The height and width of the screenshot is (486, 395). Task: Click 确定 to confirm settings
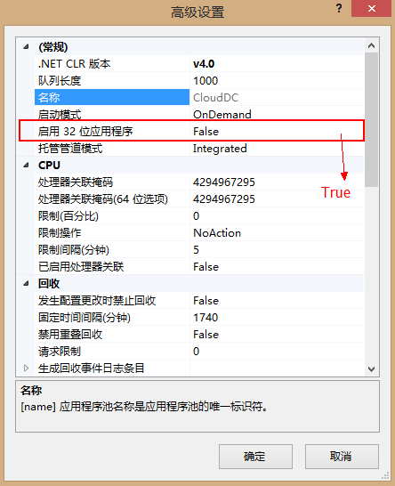tap(255, 457)
